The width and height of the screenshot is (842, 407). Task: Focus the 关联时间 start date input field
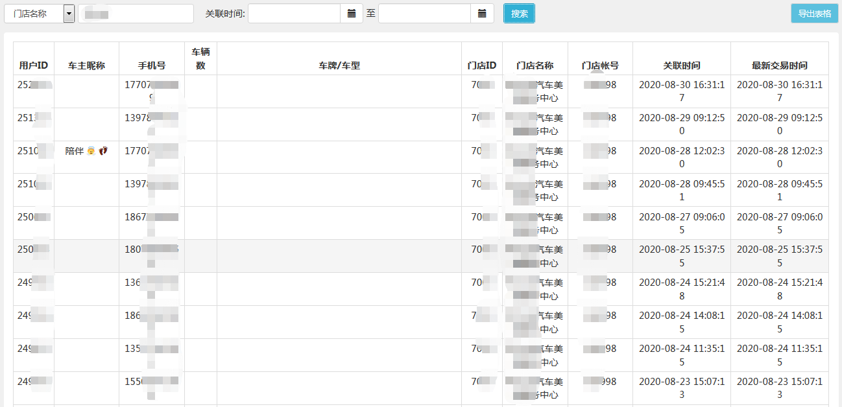point(294,14)
